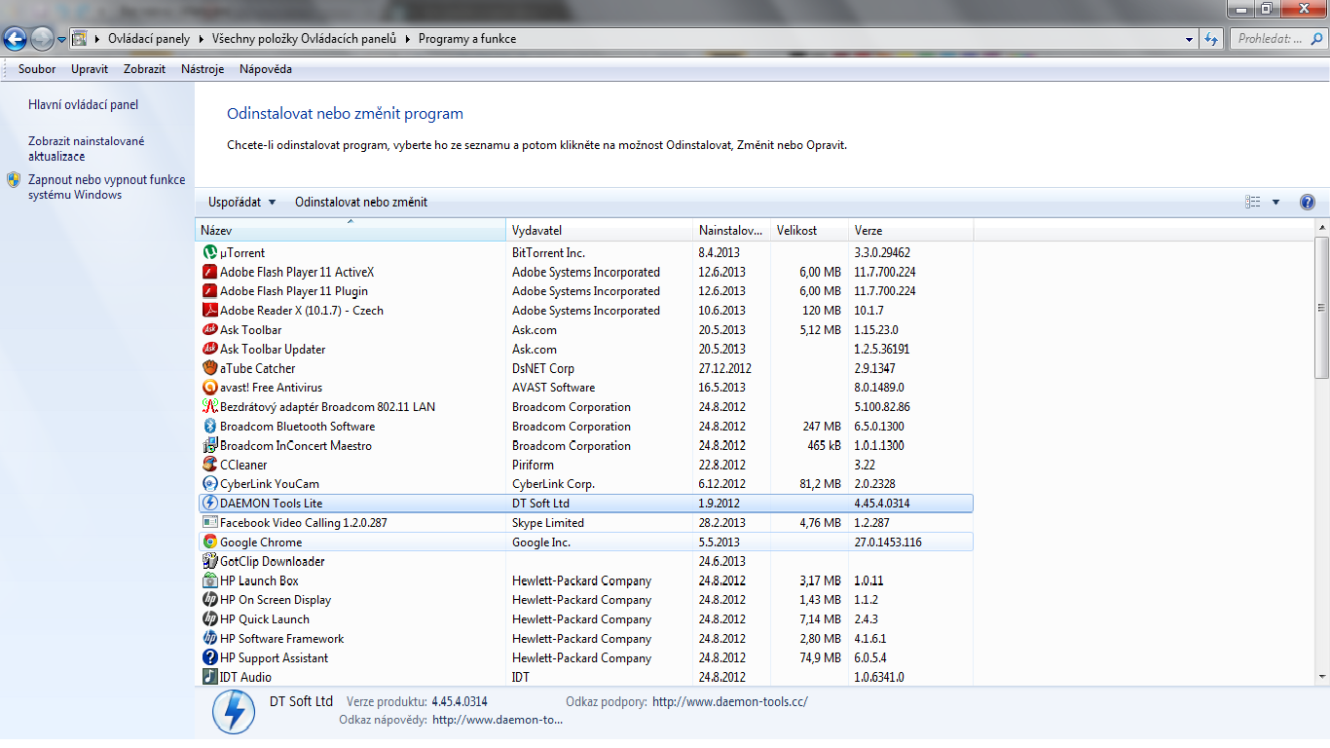Image resolution: width=1330 pixels, height=748 pixels.
Task: Click the Prohledat search field
Action: point(1278,39)
